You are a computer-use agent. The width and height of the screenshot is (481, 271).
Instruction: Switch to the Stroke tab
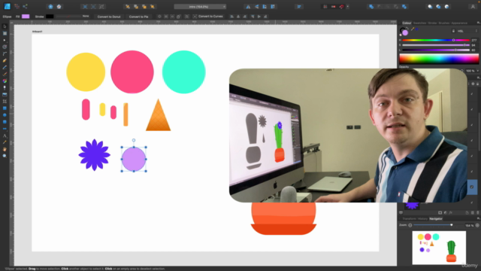click(432, 23)
